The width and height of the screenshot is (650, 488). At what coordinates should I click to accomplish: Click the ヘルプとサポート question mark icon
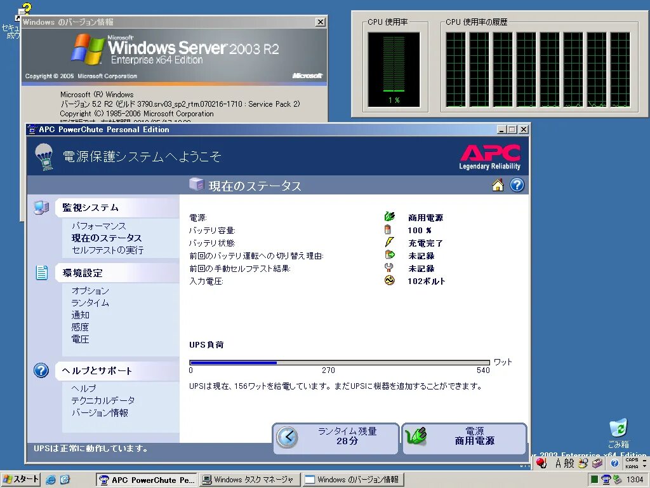41,370
